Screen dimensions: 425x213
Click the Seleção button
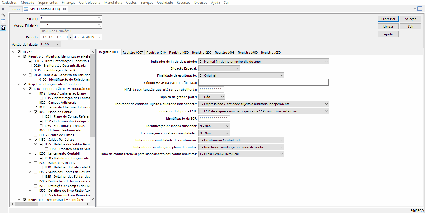(411, 19)
